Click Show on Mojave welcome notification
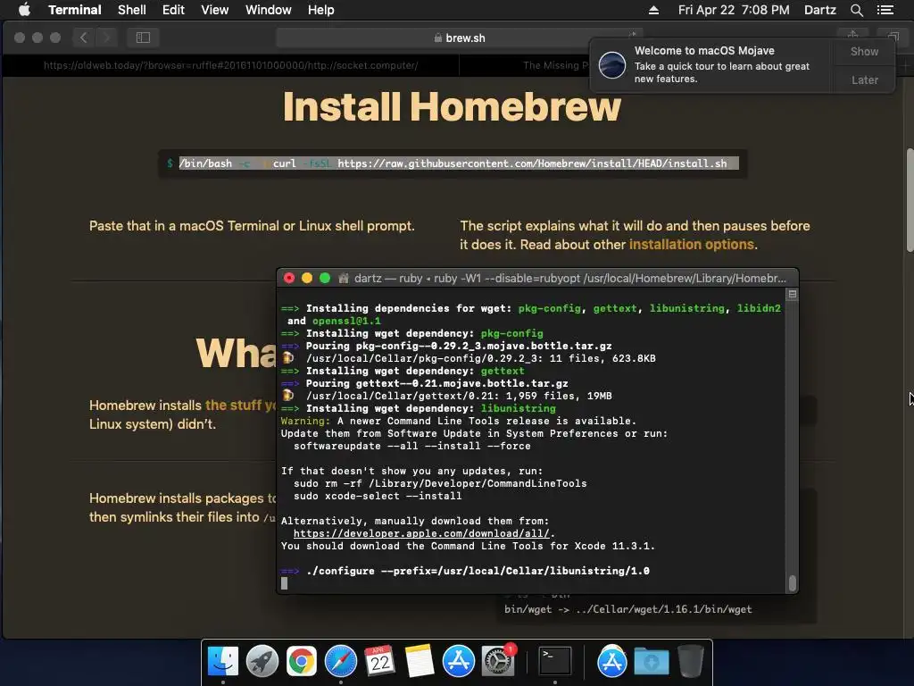 [x=864, y=51]
